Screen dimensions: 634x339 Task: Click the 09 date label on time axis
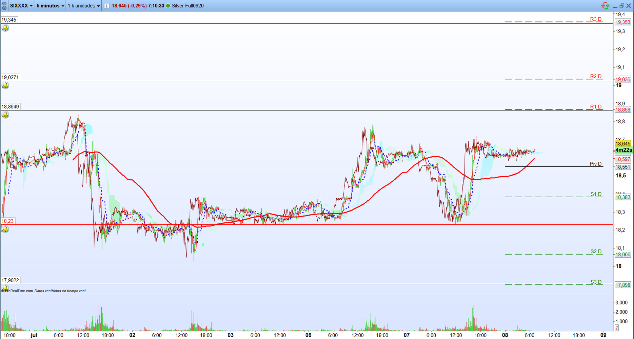tap(603, 335)
